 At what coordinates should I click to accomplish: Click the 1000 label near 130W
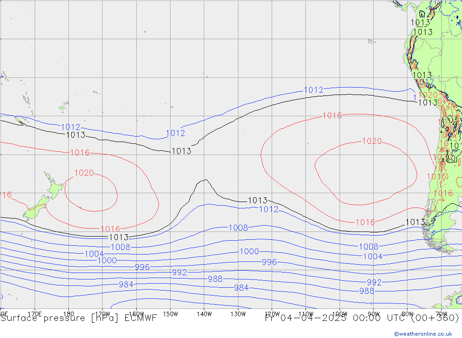(249, 251)
